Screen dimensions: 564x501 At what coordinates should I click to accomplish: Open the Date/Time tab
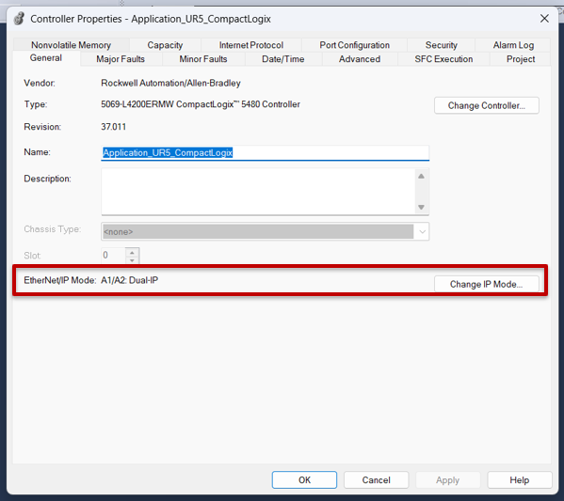283,59
